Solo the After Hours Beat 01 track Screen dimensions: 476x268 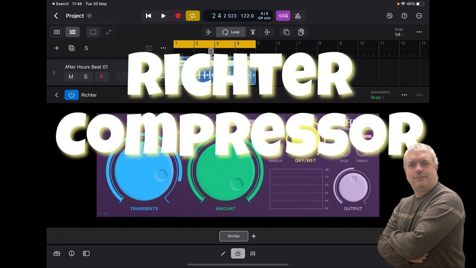pyautogui.click(x=86, y=77)
